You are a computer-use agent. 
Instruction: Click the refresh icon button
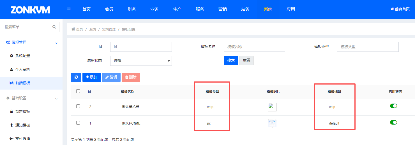point(76,77)
